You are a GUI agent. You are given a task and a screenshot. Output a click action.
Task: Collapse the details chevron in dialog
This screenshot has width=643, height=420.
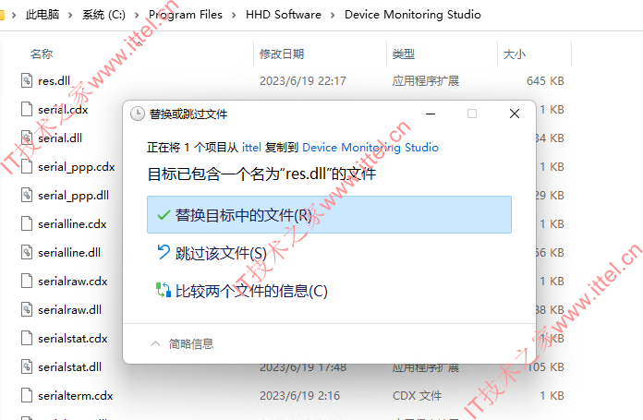[x=155, y=343]
